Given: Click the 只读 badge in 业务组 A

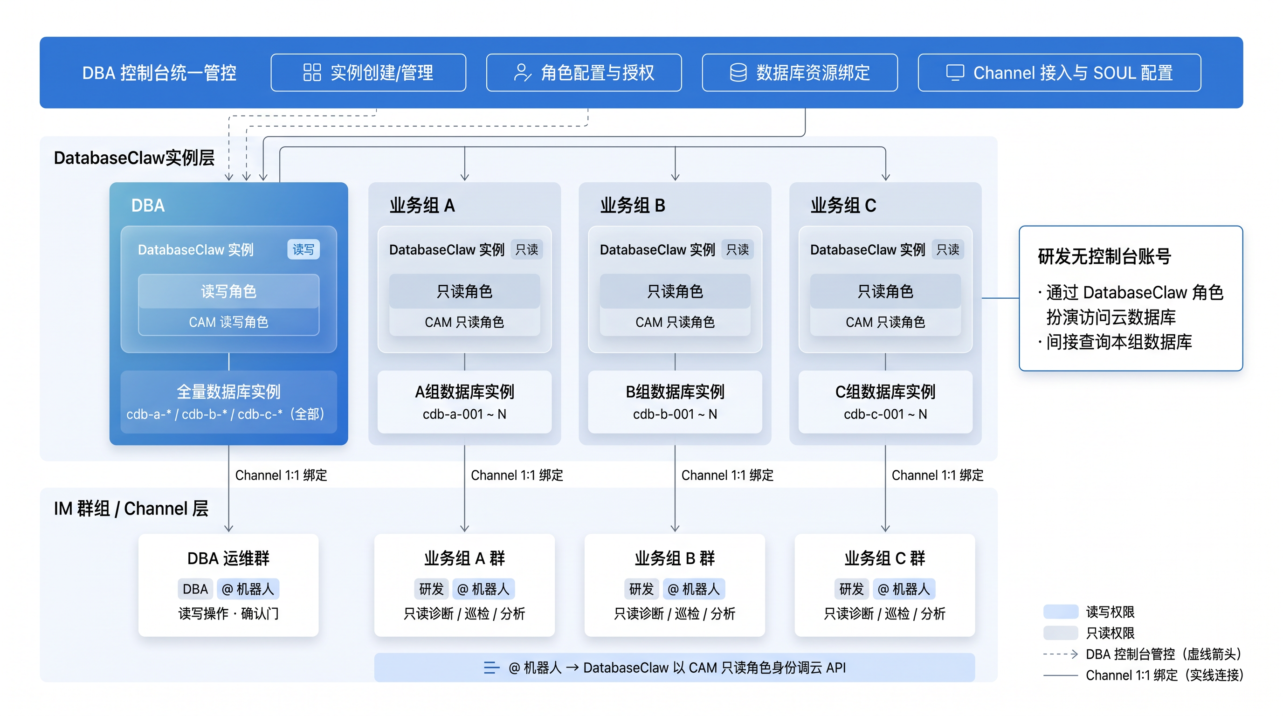Looking at the screenshot, I should coord(526,249).
